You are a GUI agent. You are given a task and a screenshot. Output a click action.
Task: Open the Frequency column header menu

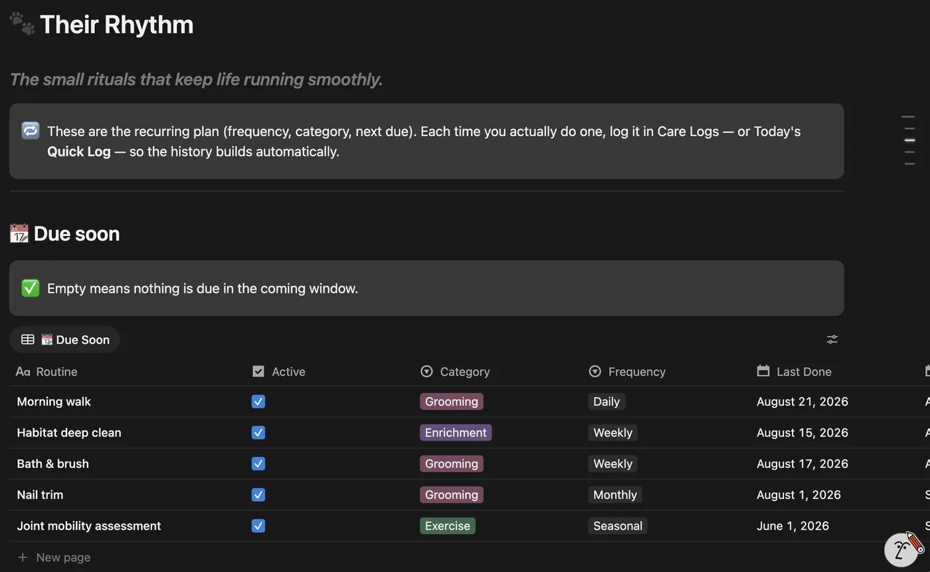[628, 372]
